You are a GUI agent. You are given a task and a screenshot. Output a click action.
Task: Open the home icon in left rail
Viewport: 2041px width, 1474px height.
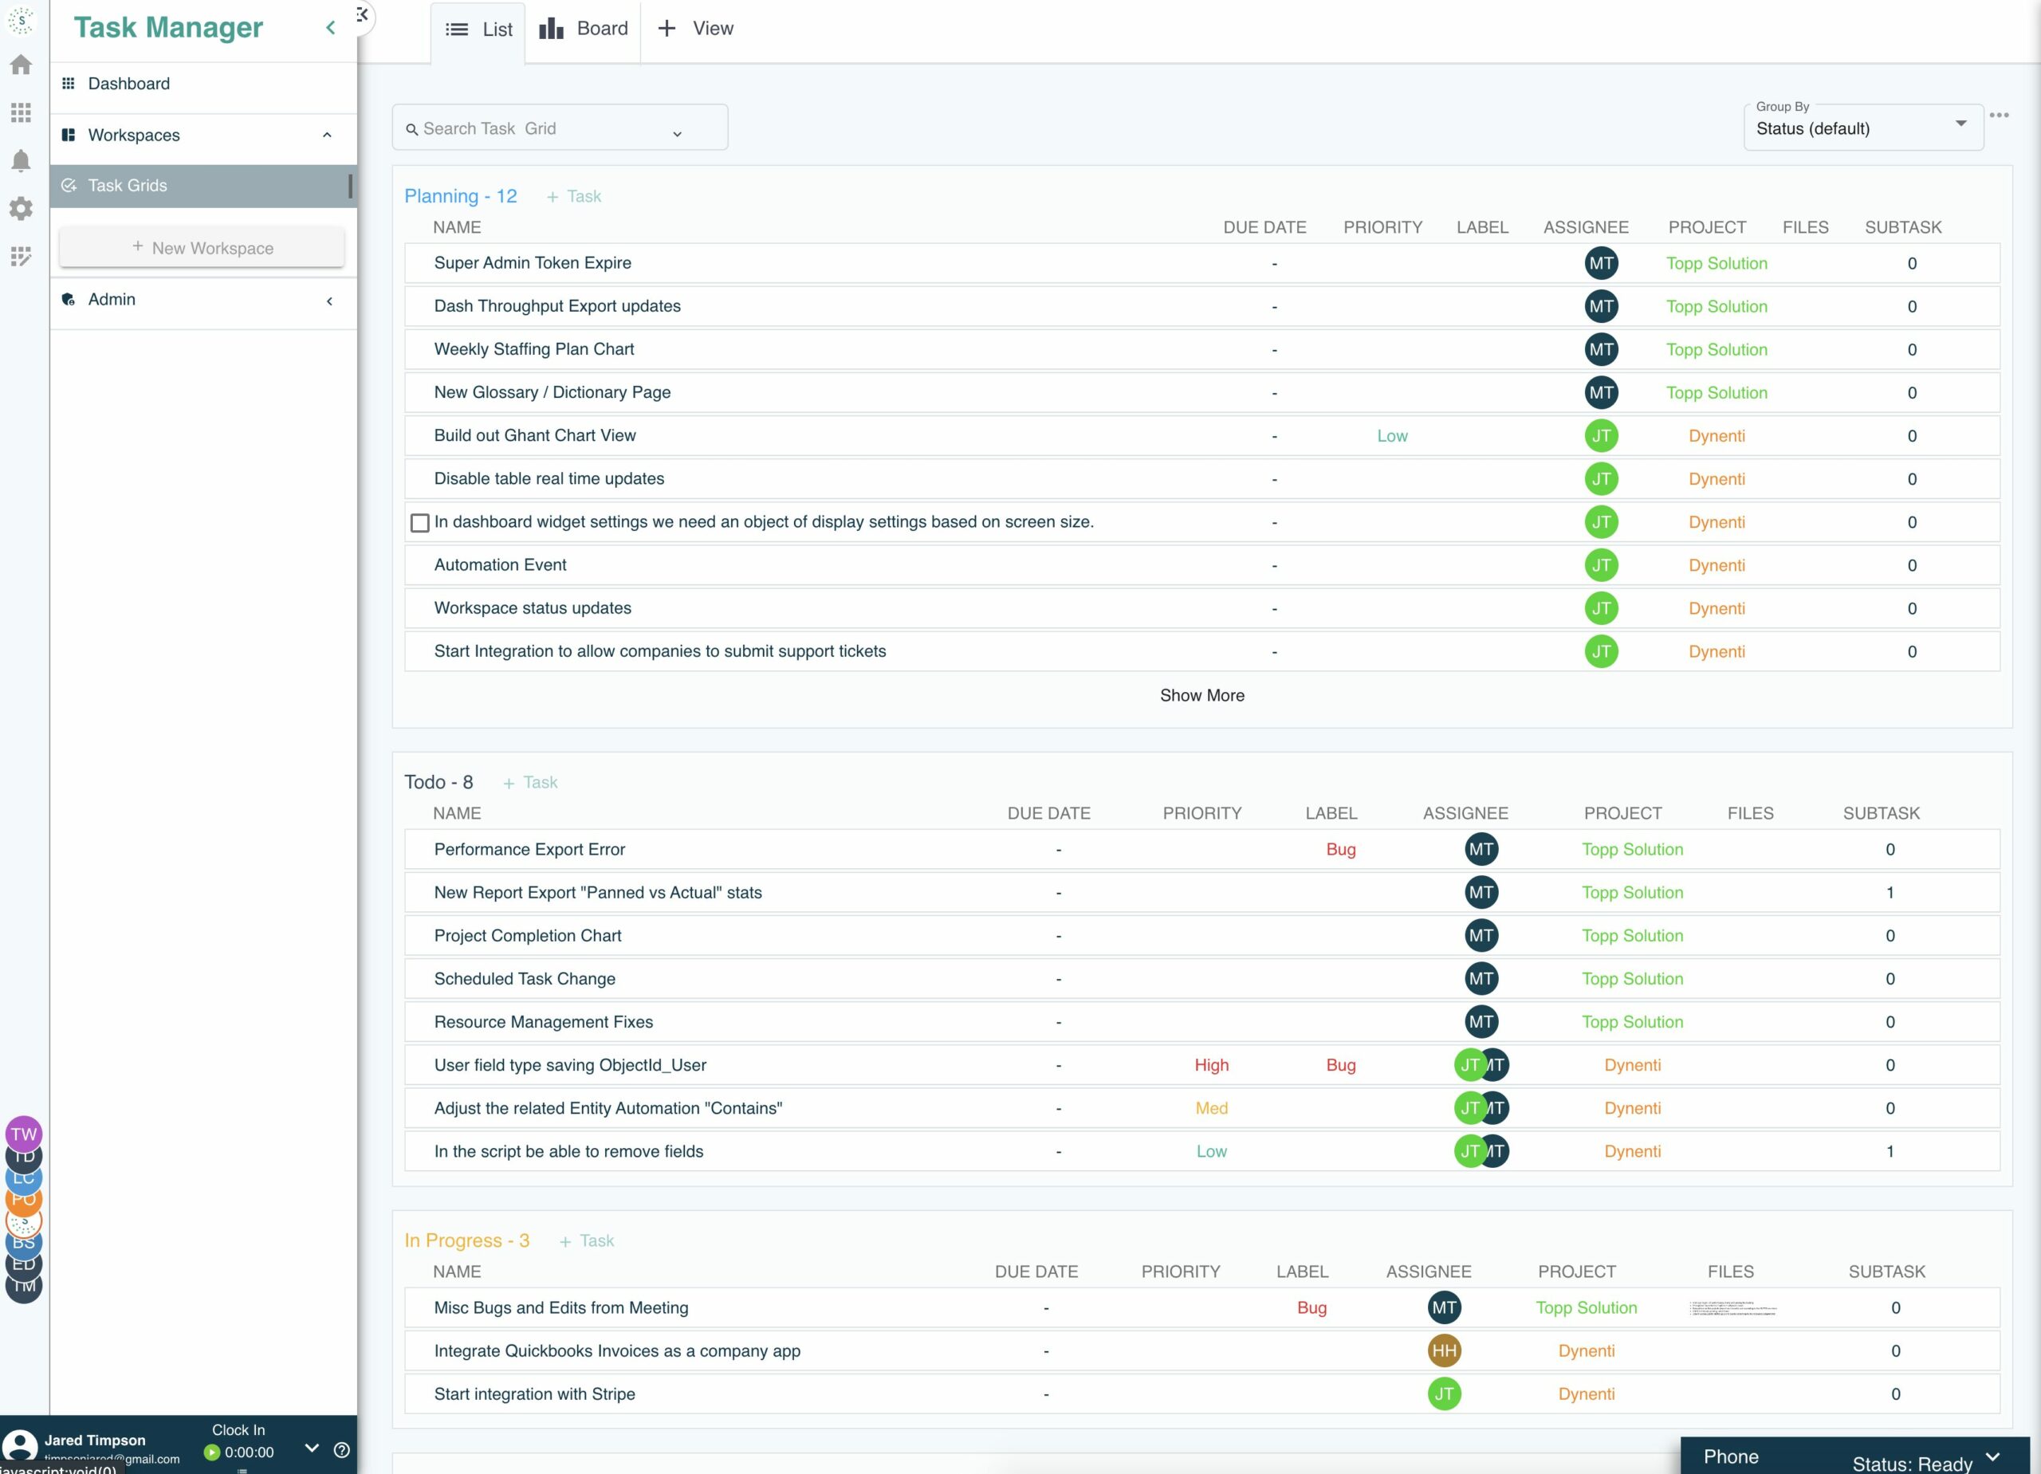coord(21,65)
